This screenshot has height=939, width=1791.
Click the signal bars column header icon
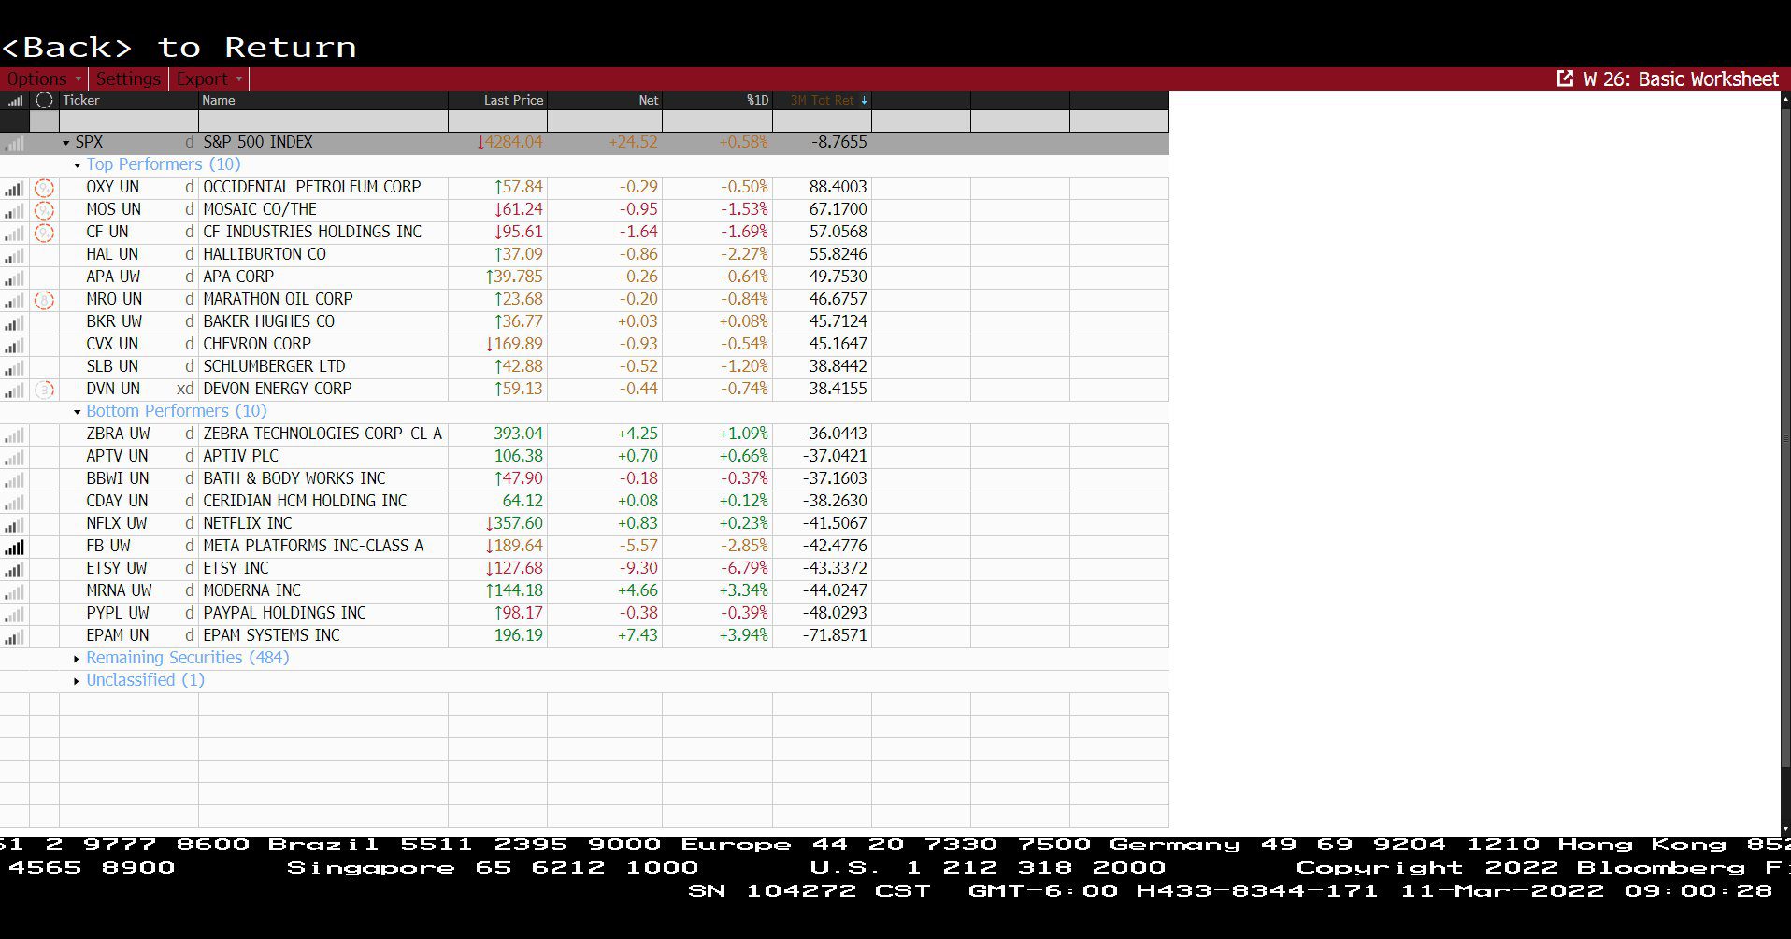pos(15,100)
